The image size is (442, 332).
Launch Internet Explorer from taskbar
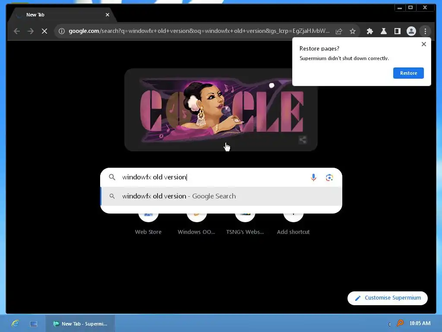tap(15, 323)
